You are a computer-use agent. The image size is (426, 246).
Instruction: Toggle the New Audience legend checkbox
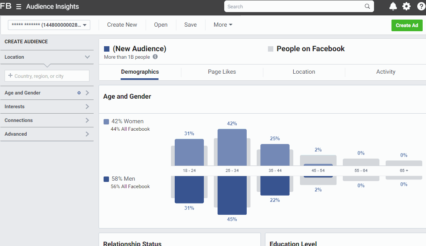tap(106, 48)
